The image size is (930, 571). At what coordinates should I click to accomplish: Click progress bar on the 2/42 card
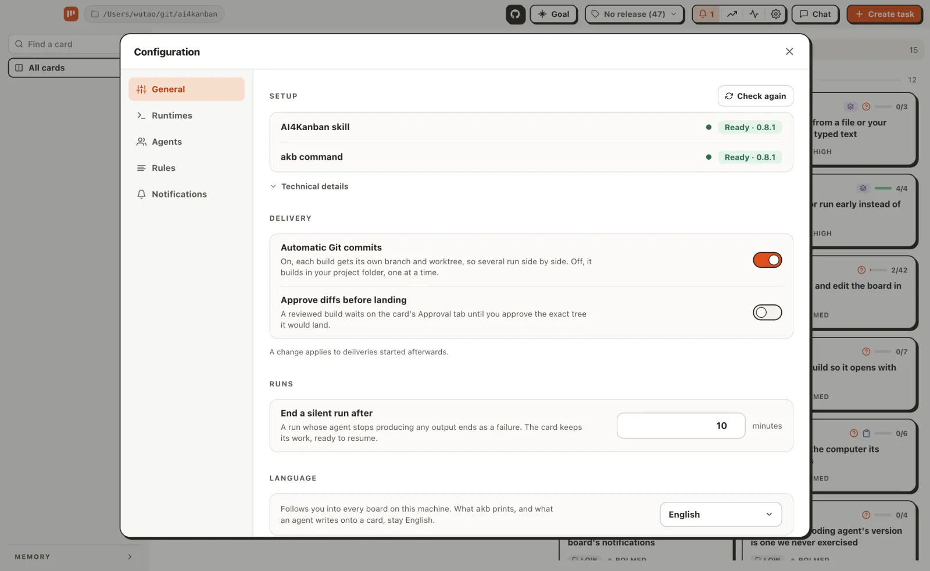pyautogui.click(x=878, y=270)
